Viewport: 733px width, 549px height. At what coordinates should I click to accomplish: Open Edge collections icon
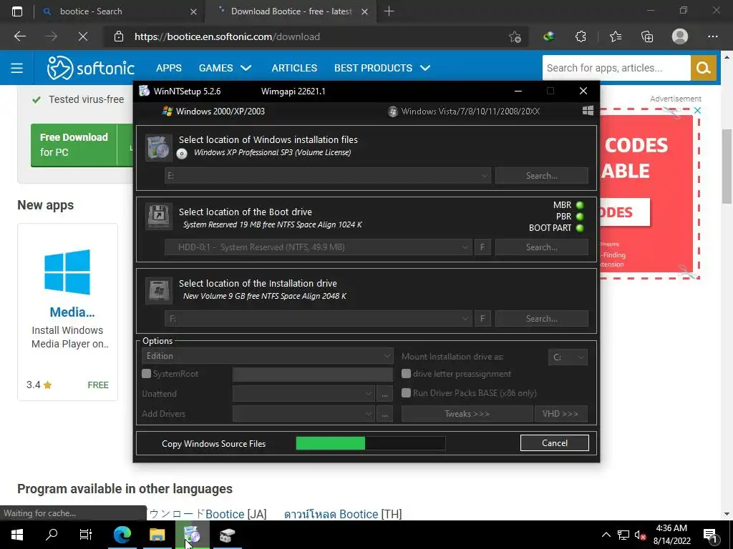coord(647,36)
